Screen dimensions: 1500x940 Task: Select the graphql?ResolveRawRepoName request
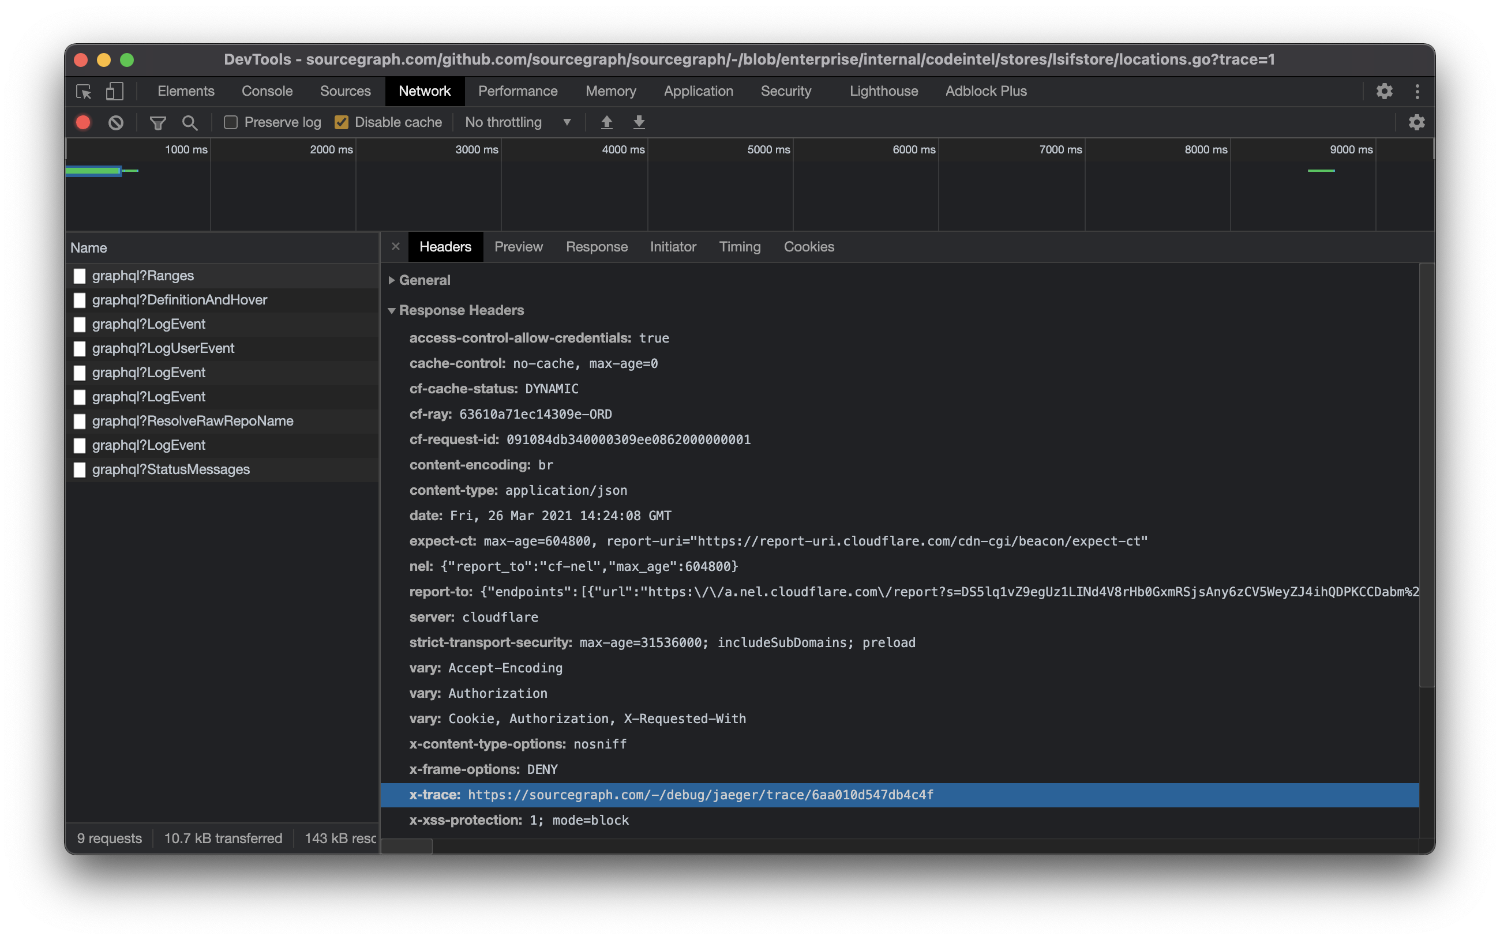(223, 422)
